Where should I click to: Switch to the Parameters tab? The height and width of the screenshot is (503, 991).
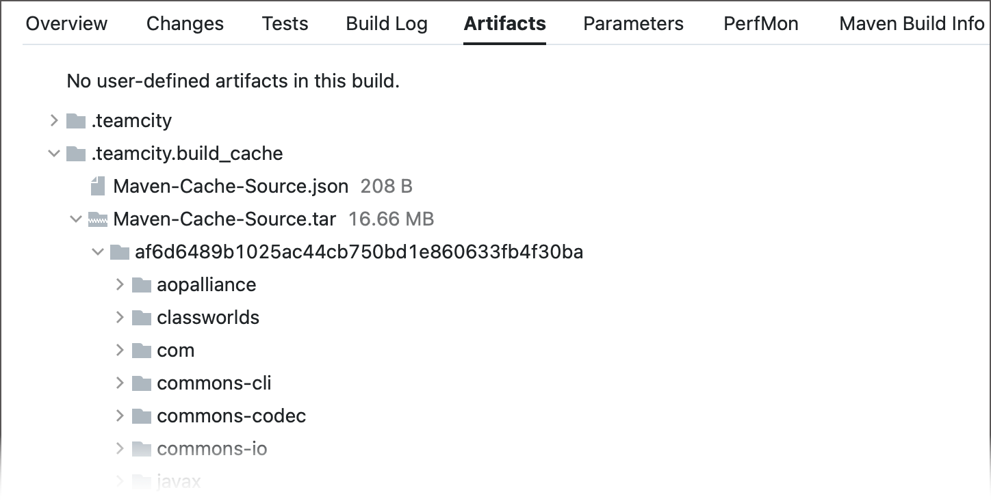(x=632, y=23)
